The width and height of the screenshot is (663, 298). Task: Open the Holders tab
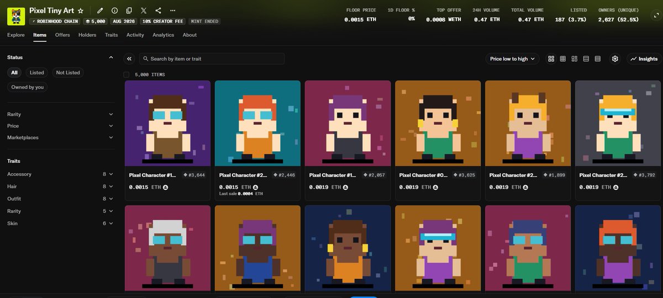pos(87,35)
